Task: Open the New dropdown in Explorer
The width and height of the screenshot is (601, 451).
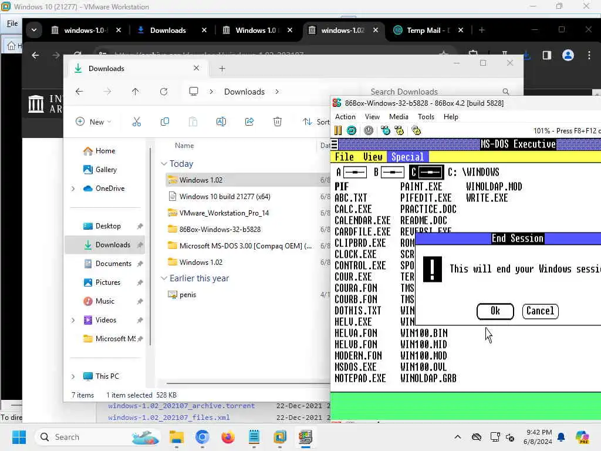Action: [93, 122]
